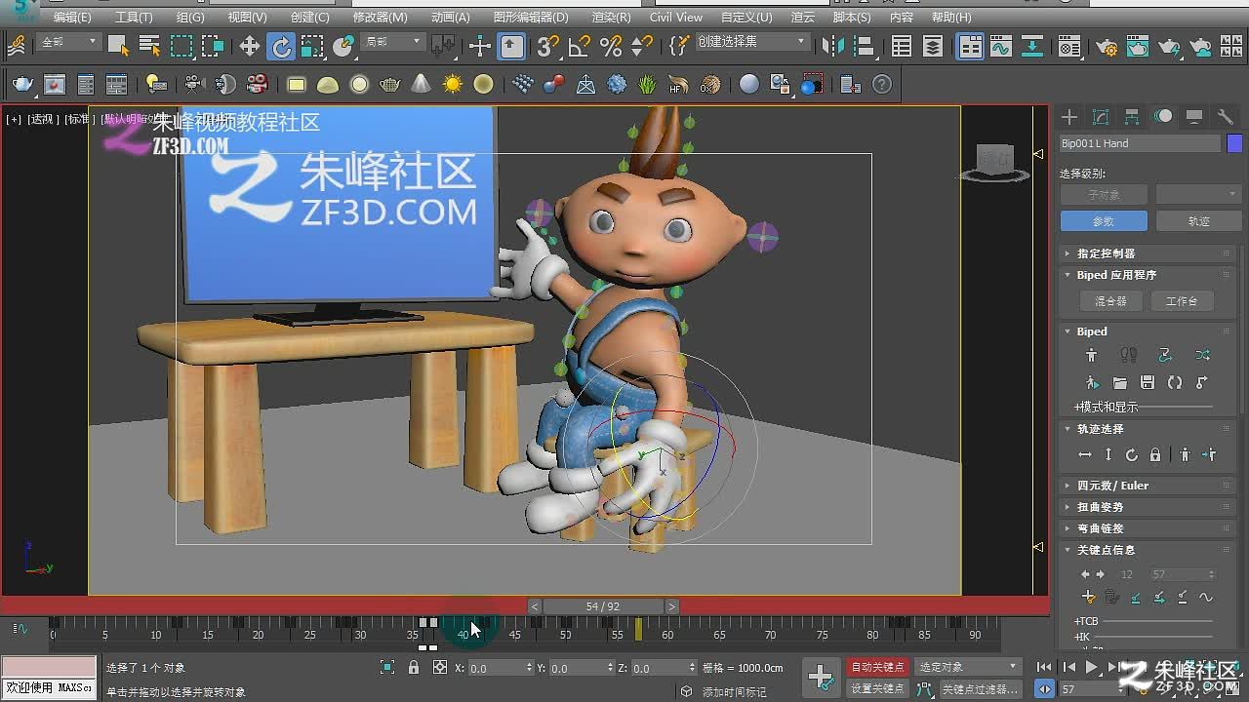Click the Bip001 L Hand name field
This screenshot has height=702, width=1249.
click(x=1140, y=143)
